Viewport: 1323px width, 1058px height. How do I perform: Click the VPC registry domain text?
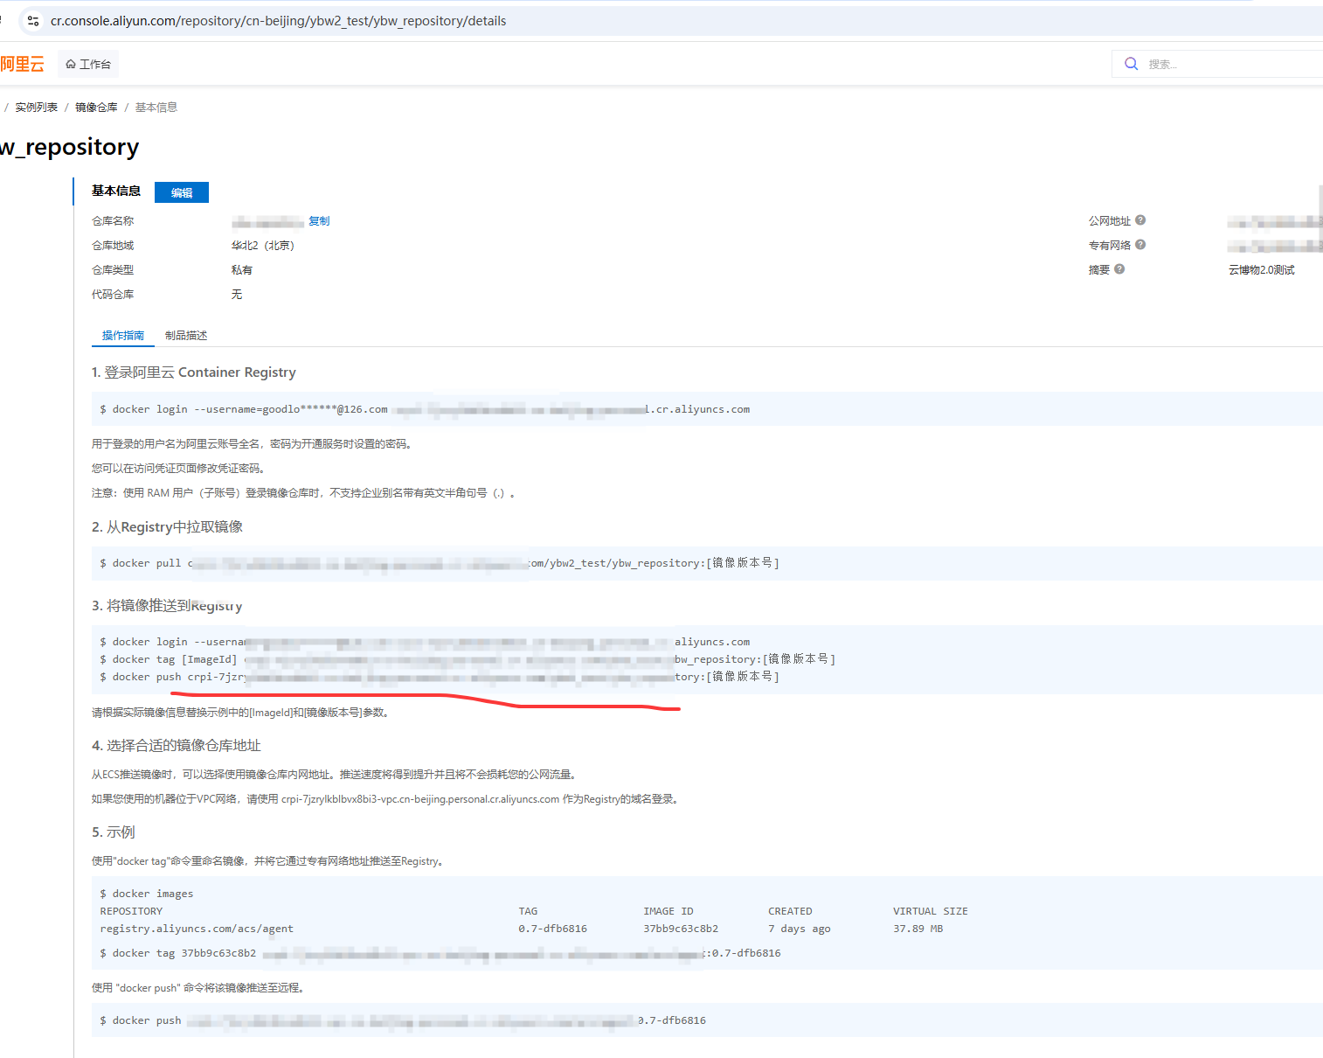pyautogui.click(x=420, y=799)
